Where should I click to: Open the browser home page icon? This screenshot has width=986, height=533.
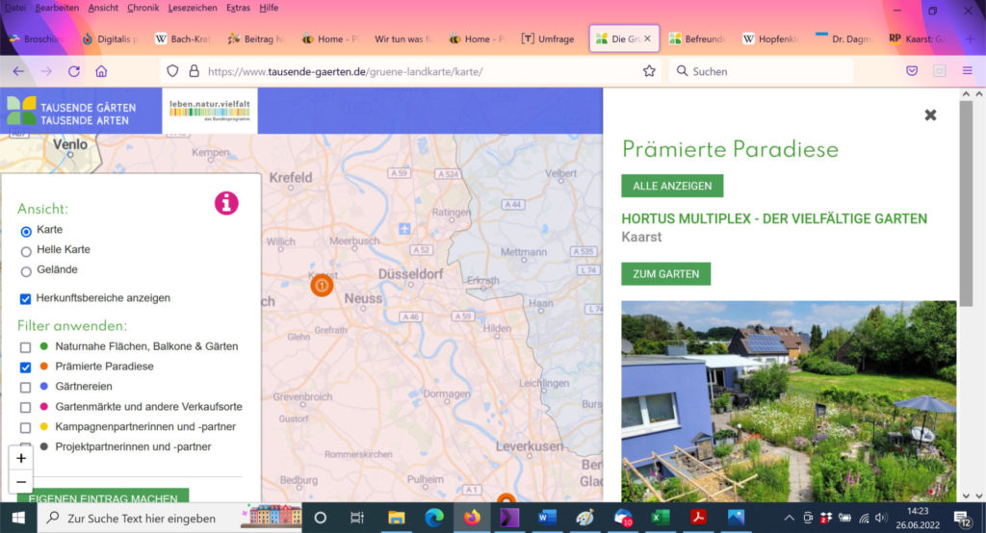101,71
